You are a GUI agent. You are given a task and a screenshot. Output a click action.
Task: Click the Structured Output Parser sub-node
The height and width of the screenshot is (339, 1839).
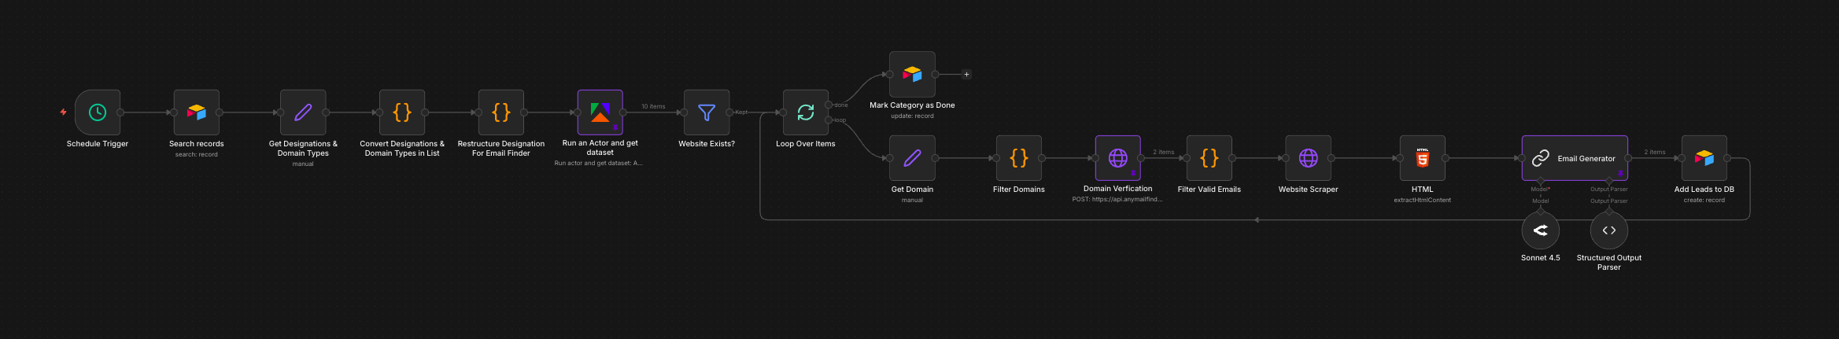1609,230
